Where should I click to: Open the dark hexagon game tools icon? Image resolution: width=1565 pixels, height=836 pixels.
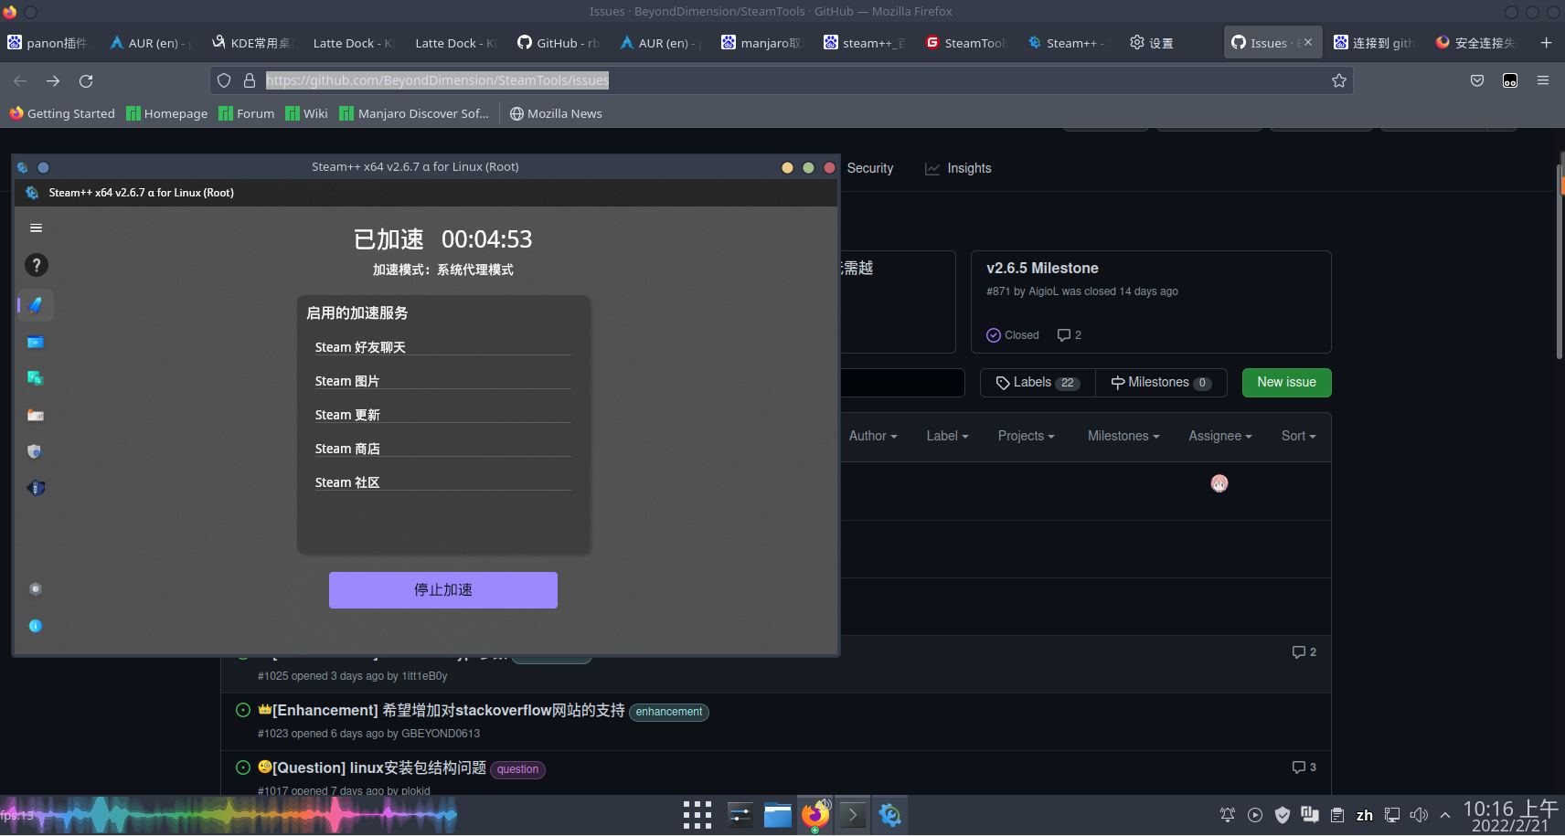[36, 488]
